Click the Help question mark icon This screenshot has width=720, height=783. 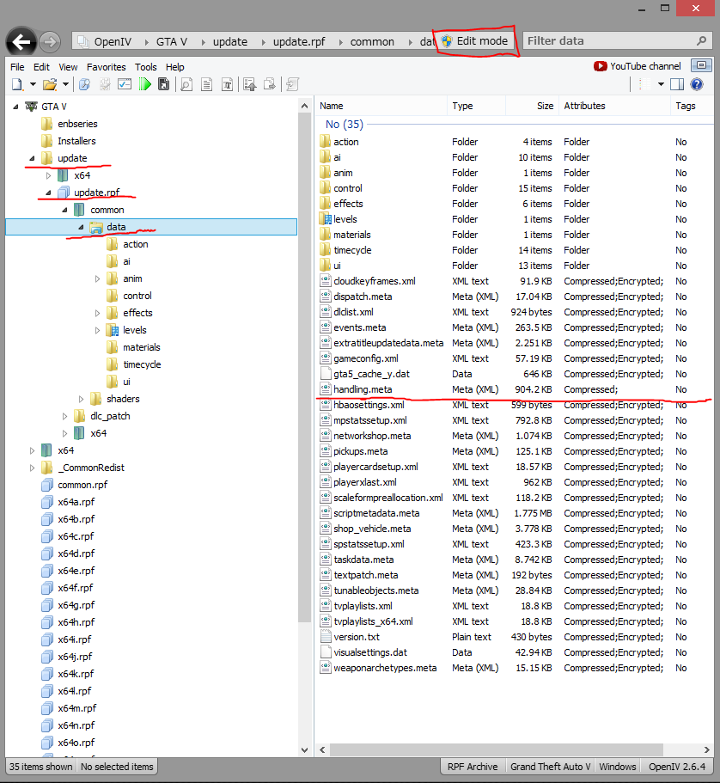point(696,83)
